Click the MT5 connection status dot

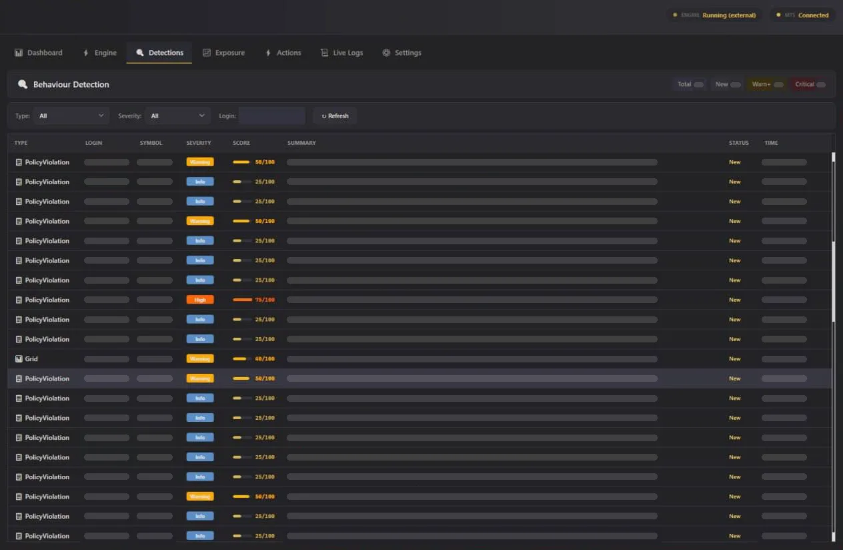(x=779, y=15)
